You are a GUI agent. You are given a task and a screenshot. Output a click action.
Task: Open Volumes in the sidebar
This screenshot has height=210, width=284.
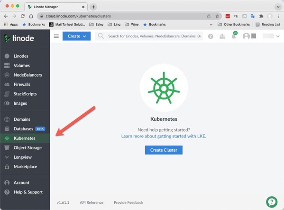(x=25, y=65)
